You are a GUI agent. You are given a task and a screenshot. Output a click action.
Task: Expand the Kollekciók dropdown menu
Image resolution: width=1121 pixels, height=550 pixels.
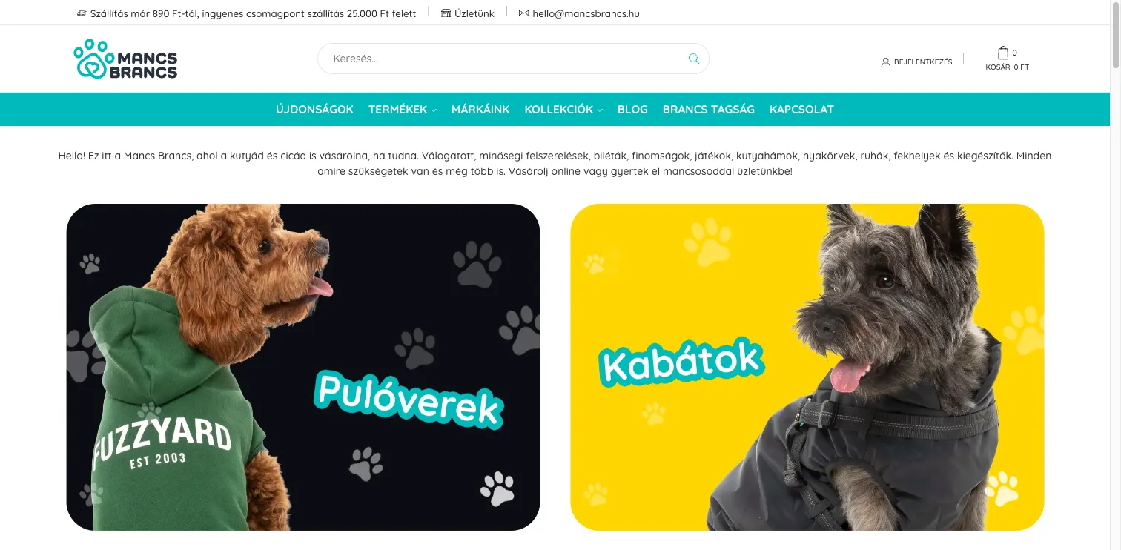pos(563,109)
